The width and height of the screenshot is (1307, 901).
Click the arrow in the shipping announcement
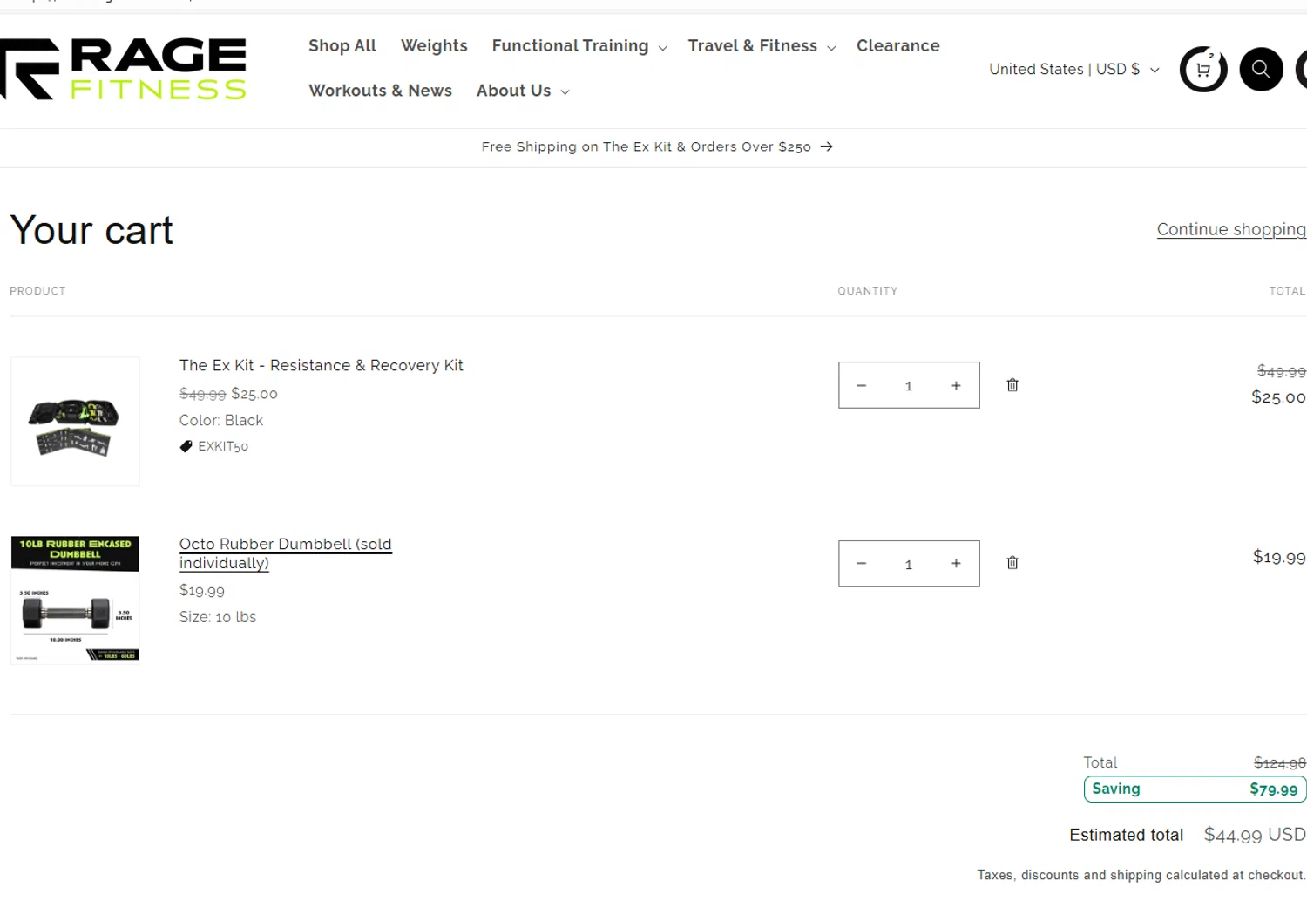point(826,147)
